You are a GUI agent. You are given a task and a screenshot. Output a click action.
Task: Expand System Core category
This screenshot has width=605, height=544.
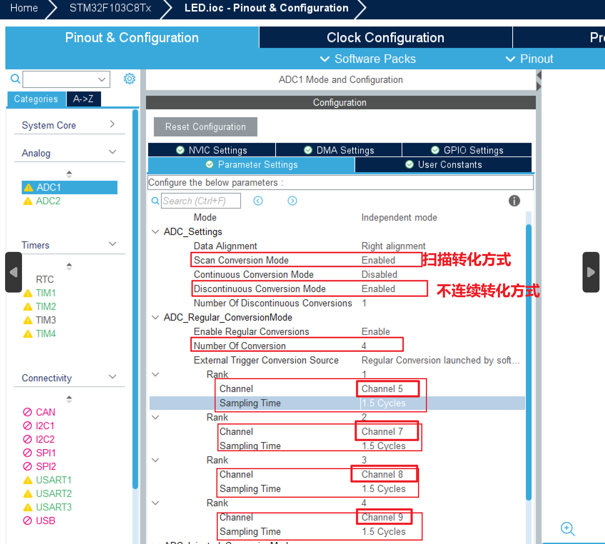[x=112, y=124]
